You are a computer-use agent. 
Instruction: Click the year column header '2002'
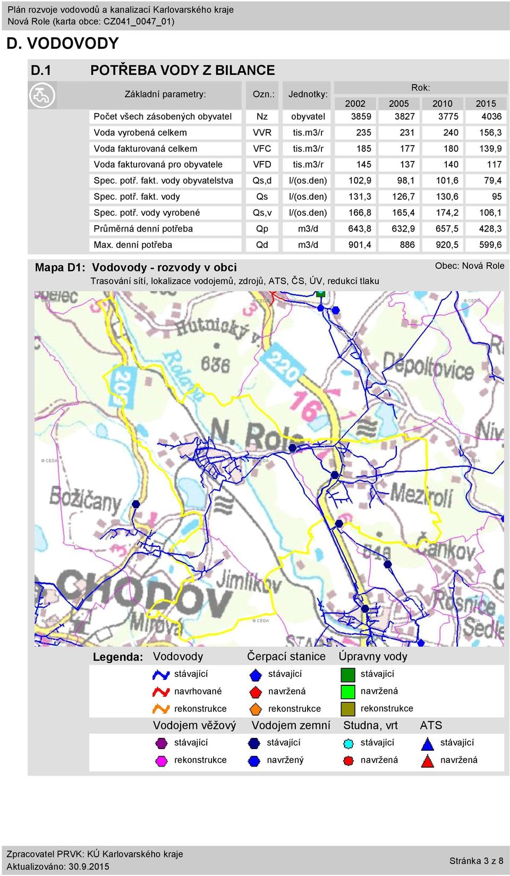click(x=355, y=104)
